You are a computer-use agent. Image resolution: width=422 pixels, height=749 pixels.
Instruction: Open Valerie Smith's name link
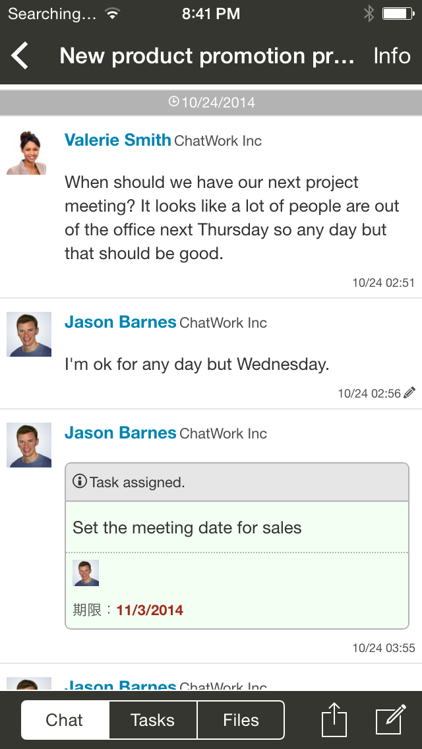tap(117, 140)
